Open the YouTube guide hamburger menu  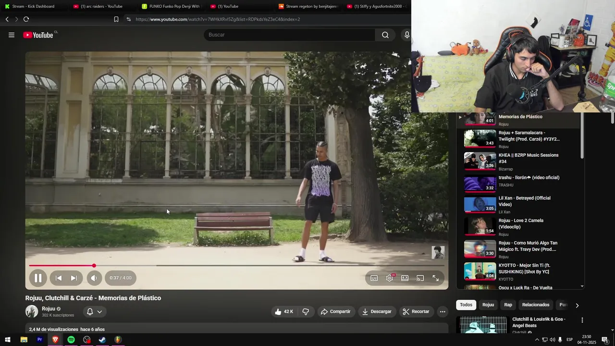(x=12, y=35)
